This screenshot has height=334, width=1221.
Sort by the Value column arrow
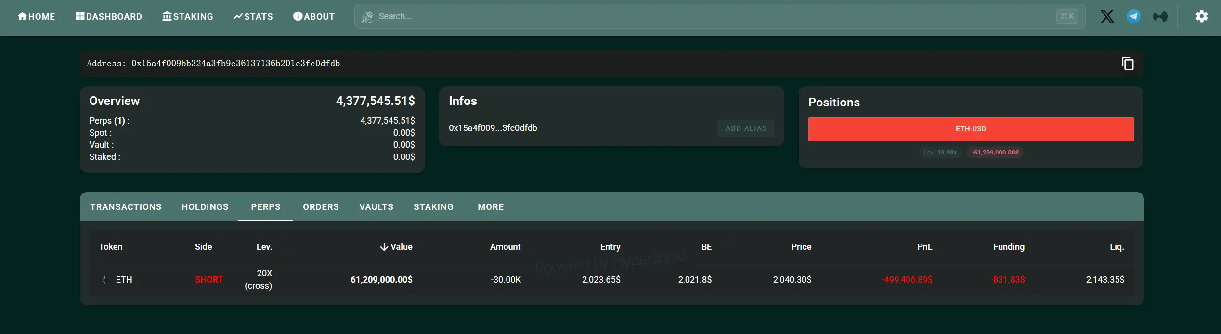click(x=384, y=247)
